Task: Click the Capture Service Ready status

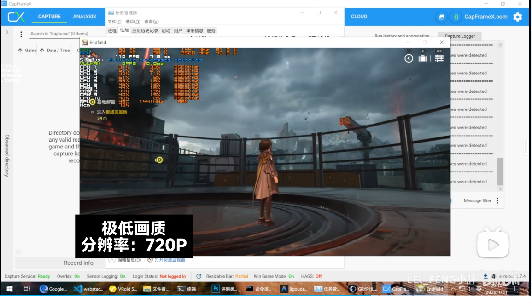Action: [27, 277]
